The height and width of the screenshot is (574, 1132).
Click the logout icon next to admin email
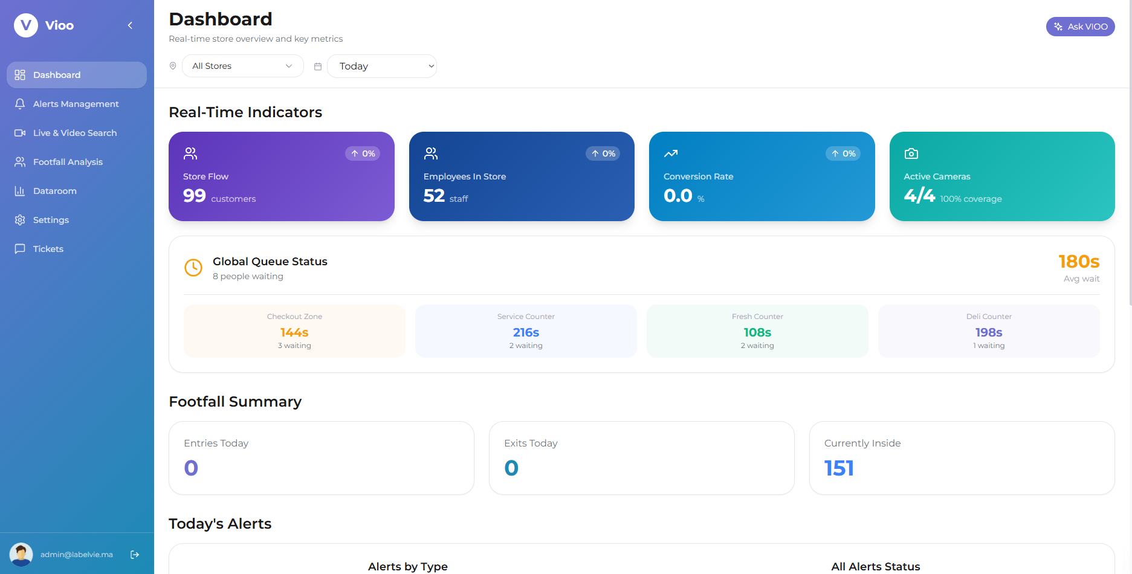(134, 554)
